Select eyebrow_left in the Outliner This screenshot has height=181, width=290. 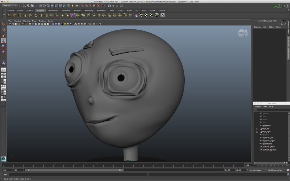point(268,138)
